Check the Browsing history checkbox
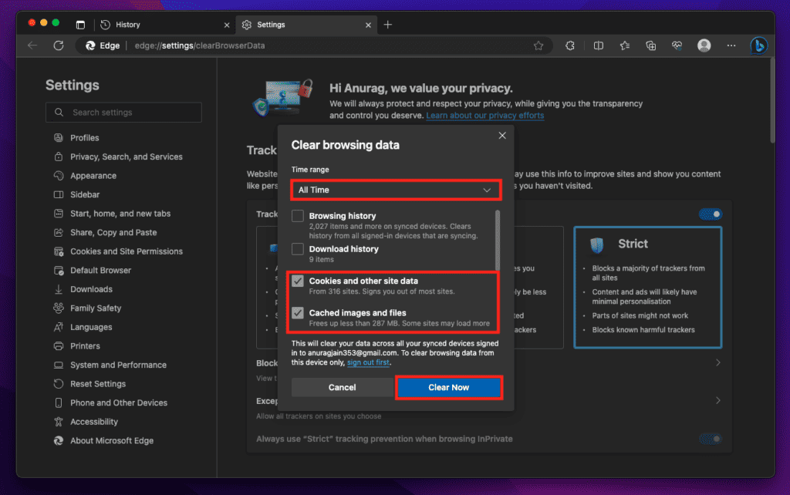The height and width of the screenshot is (495, 790). coord(297,216)
